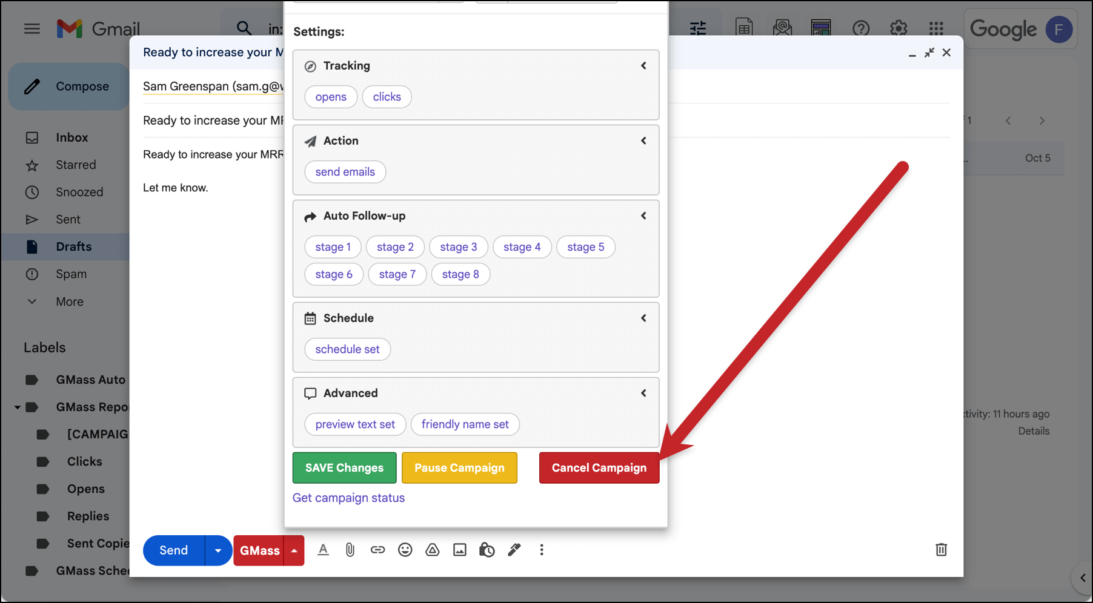Image resolution: width=1093 pixels, height=603 pixels.
Task: Click the SAVE Changes button
Action: (x=344, y=467)
